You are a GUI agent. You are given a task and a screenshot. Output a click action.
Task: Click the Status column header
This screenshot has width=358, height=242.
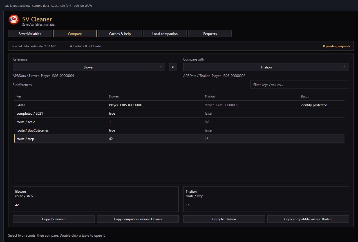305,96
